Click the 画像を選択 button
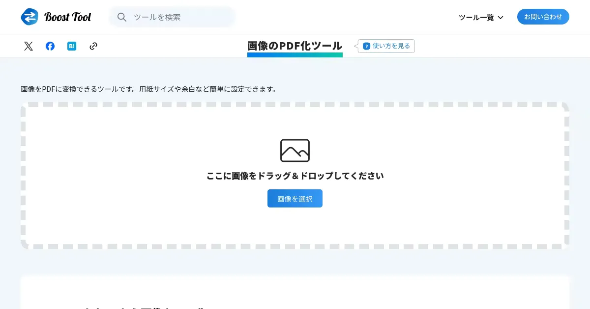590x309 pixels. tap(295, 199)
